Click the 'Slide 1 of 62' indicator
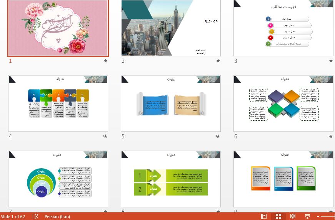The image size is (335, 220). [13, 217]
